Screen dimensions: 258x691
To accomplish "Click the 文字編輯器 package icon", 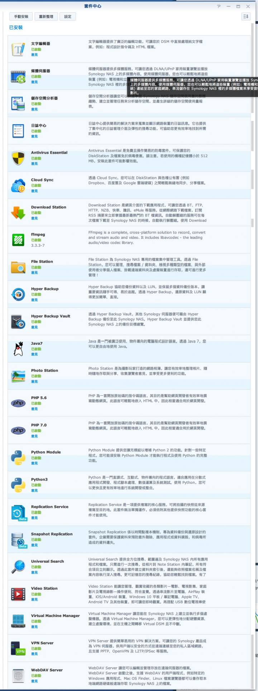I will pyautogui.click(x=18, y=49).
